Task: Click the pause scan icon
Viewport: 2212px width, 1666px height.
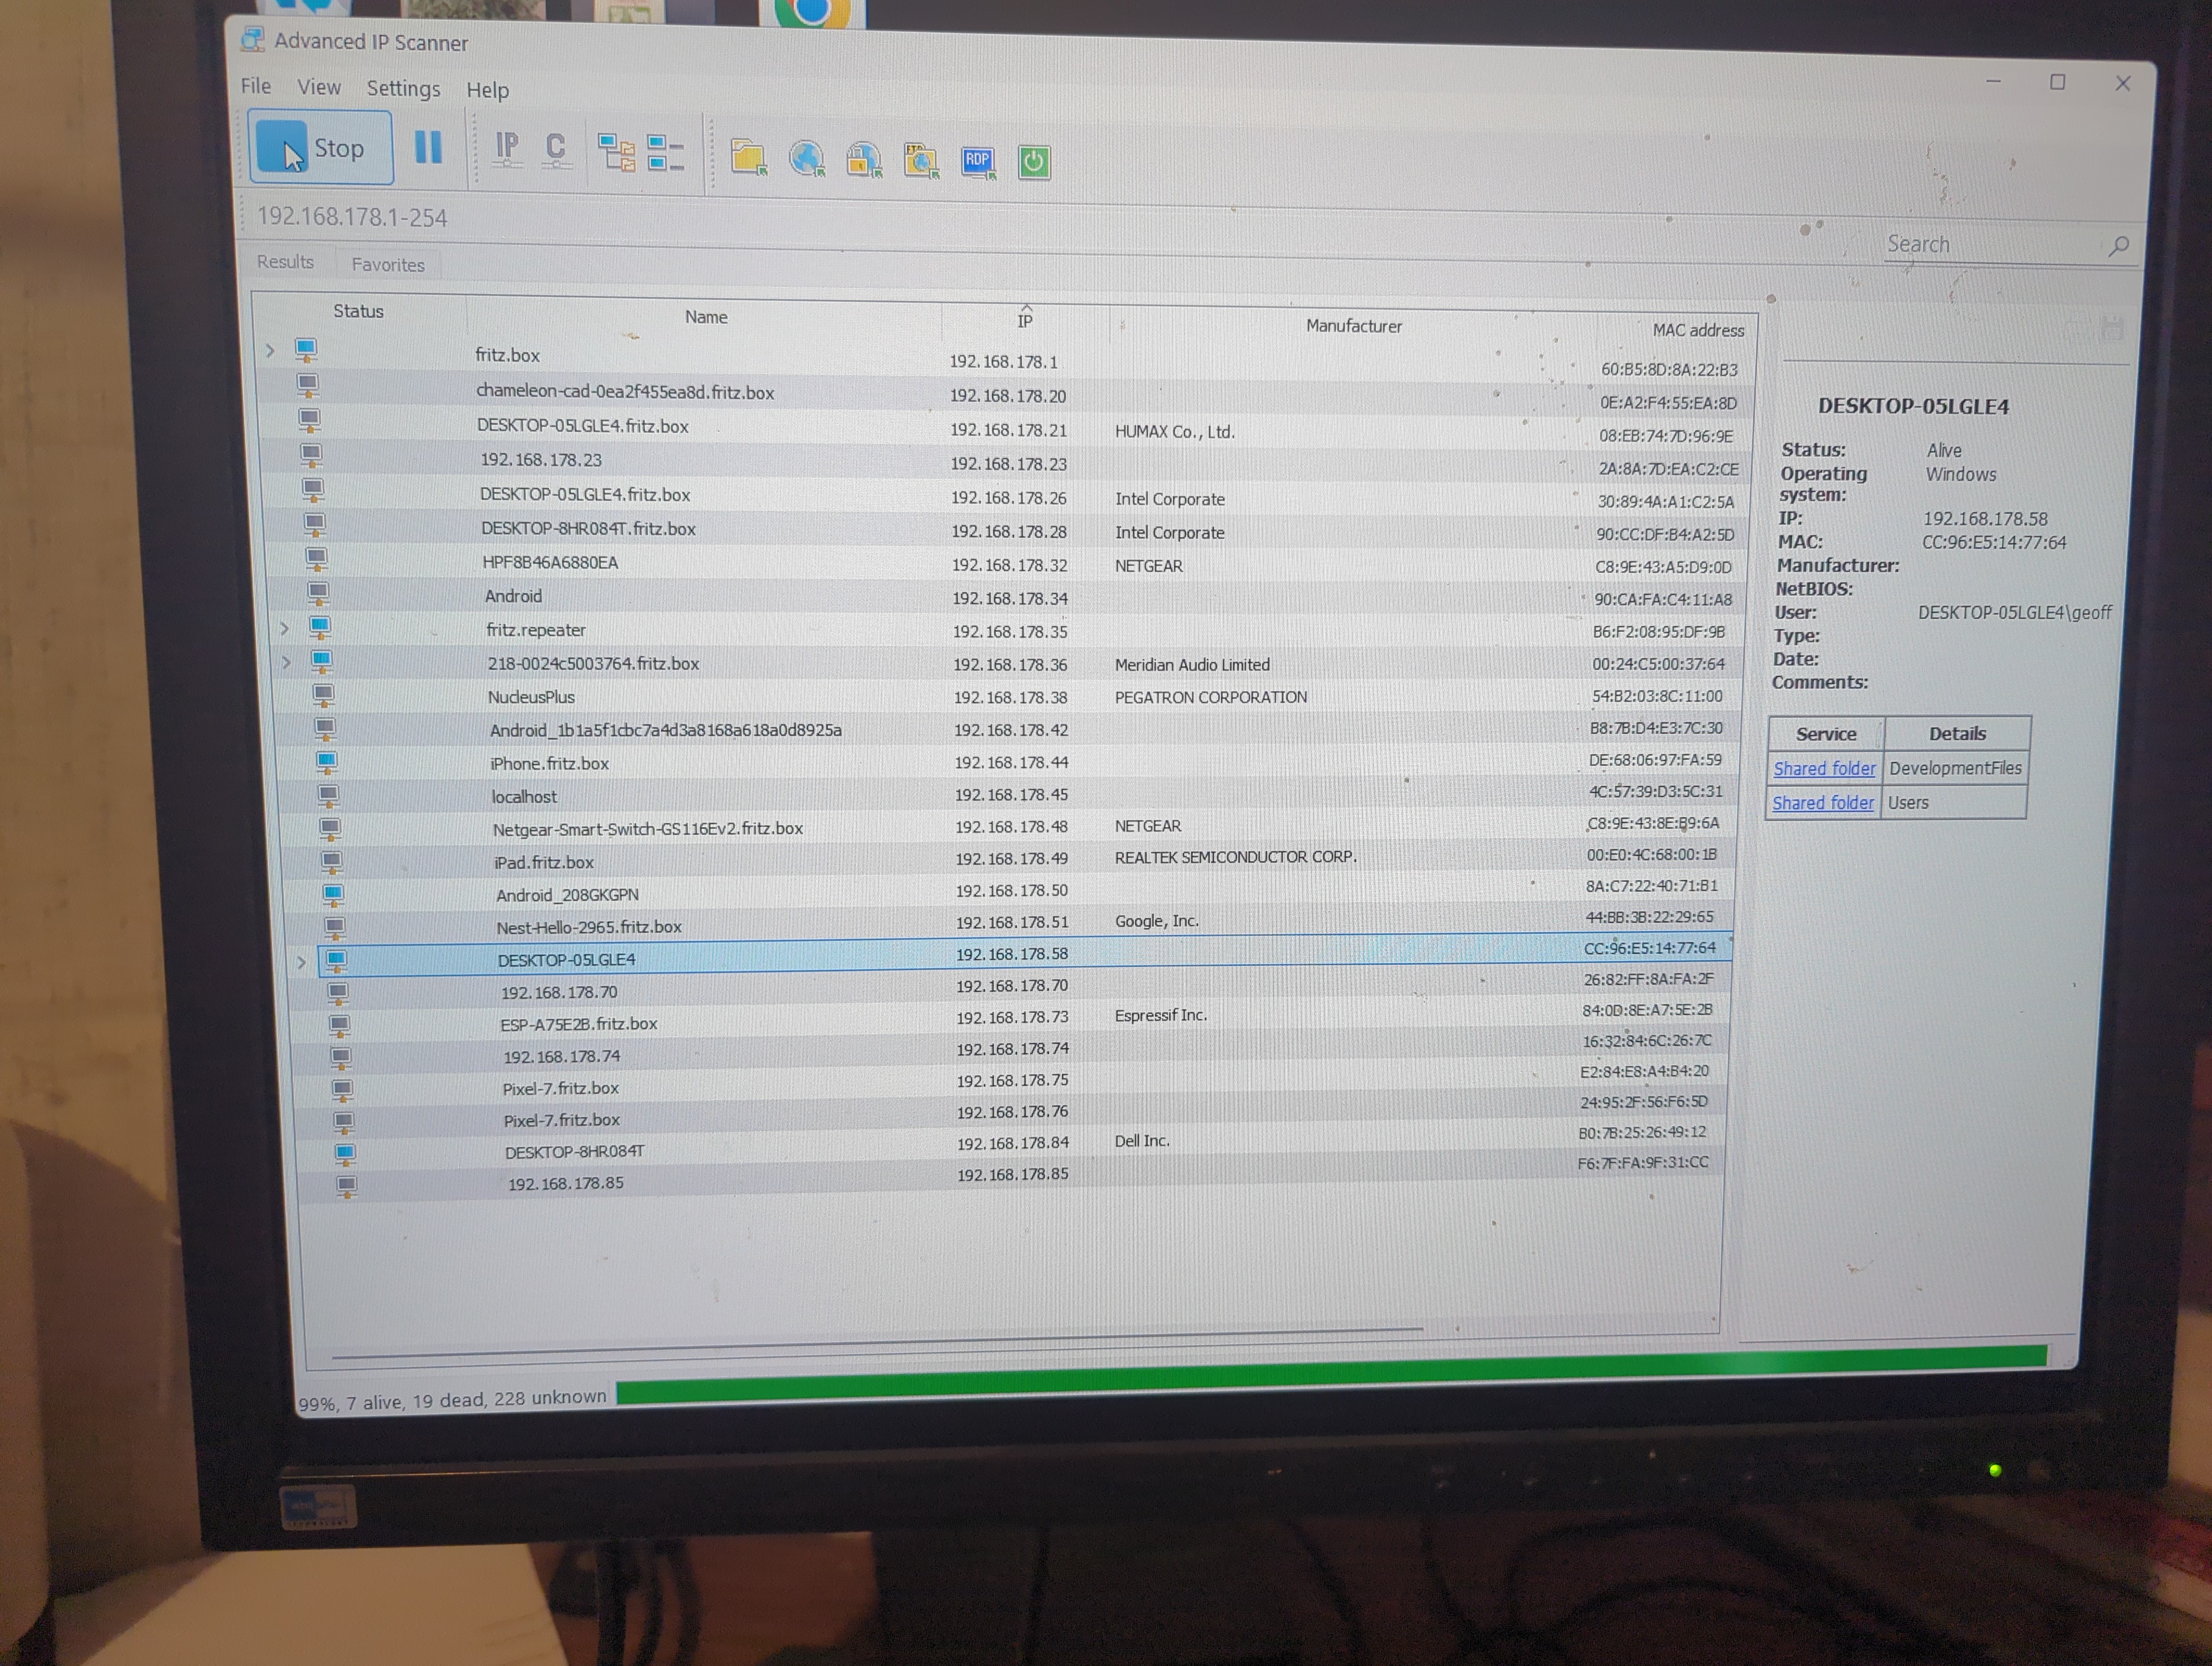Action: (428, 148)
